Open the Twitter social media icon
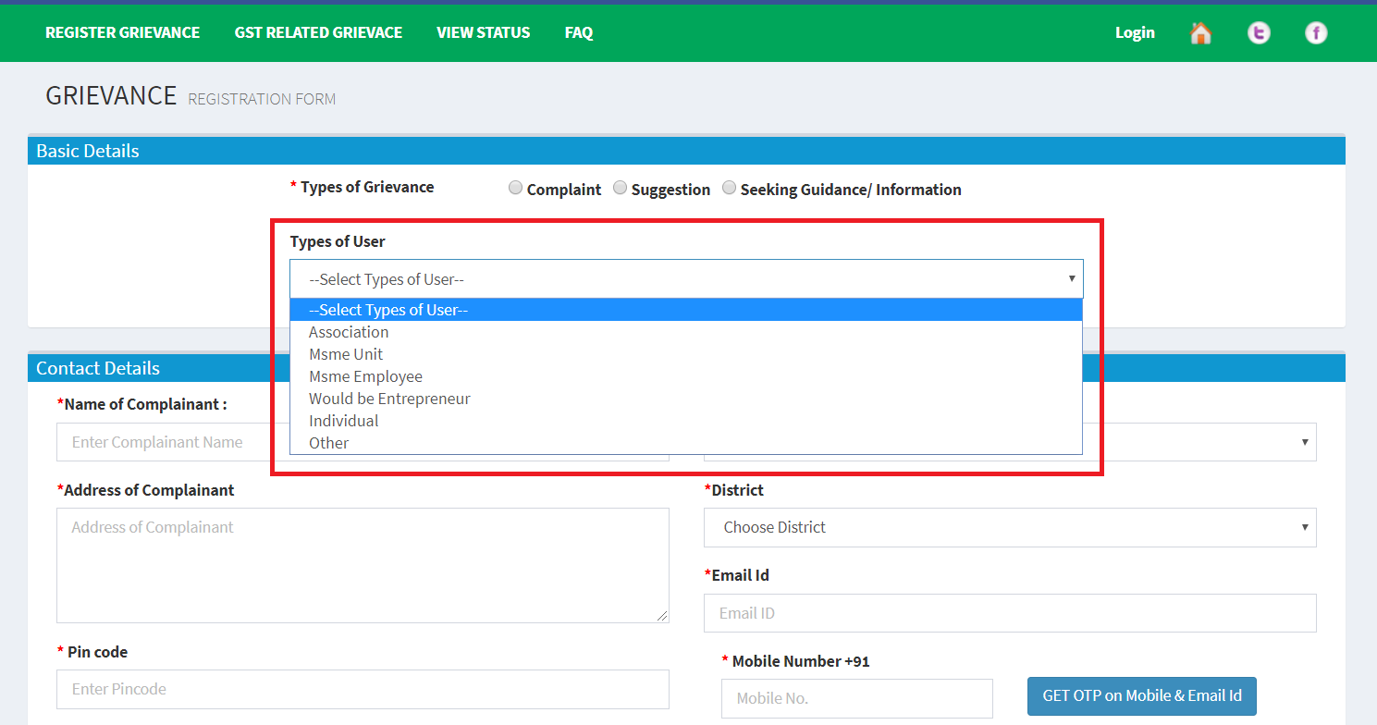The image size is (1377, 725). (1258, 32)
